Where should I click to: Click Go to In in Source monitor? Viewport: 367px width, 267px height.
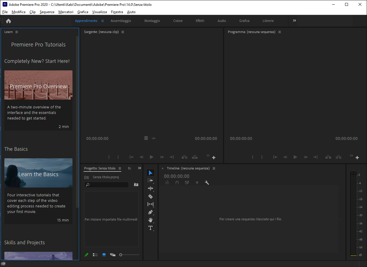point(131,157)
